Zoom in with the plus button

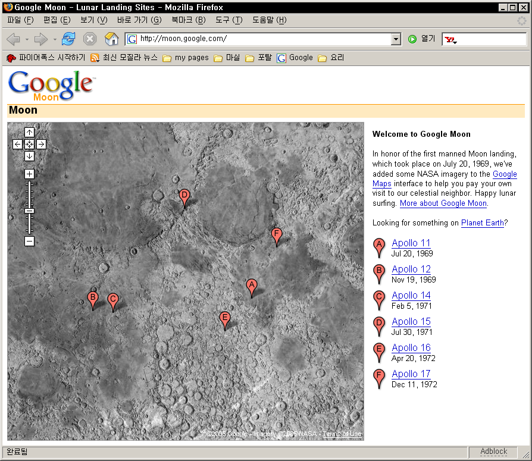30,174
